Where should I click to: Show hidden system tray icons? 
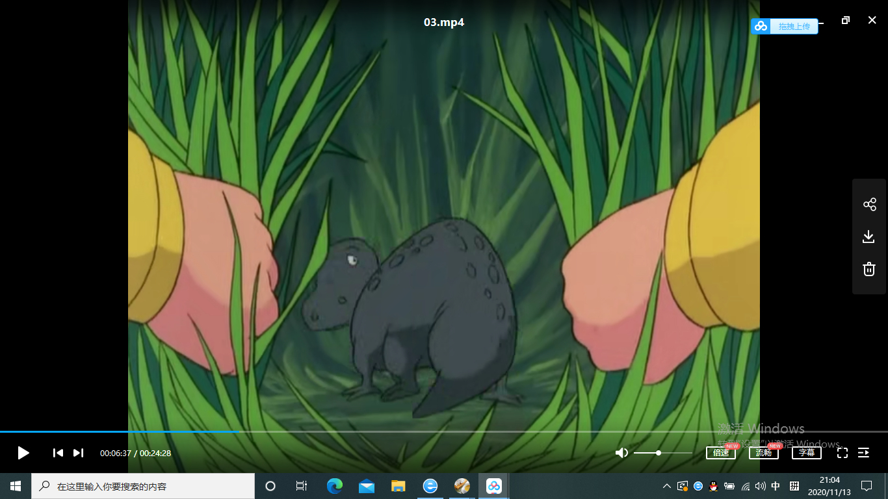coord(667,486)
